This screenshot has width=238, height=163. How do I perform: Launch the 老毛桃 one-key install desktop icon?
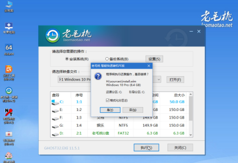[9, 94]
